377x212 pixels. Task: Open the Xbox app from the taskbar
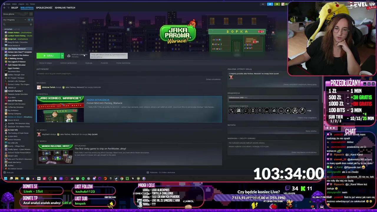(x=77, y=178)
